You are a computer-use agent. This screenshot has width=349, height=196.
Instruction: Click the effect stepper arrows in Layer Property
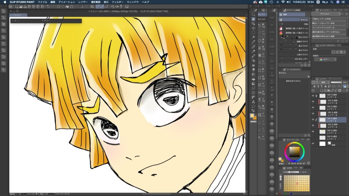(345, 52)
